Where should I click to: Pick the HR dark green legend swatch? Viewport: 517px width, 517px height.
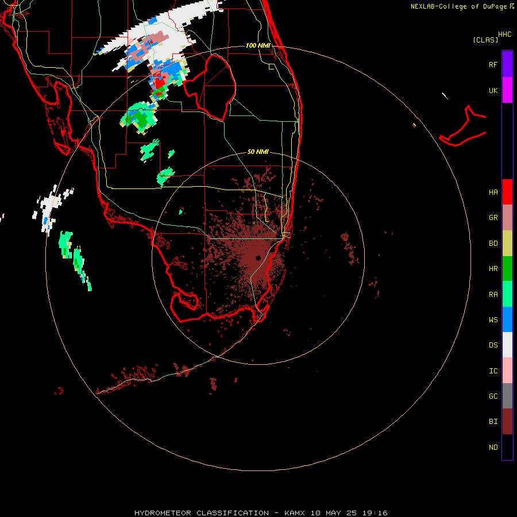[x=507, y=269]
